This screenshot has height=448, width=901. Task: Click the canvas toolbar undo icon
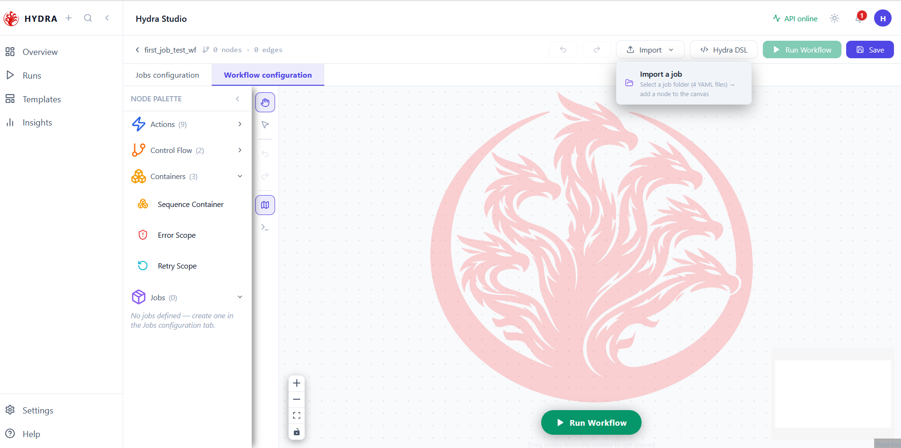pos(265,154)
